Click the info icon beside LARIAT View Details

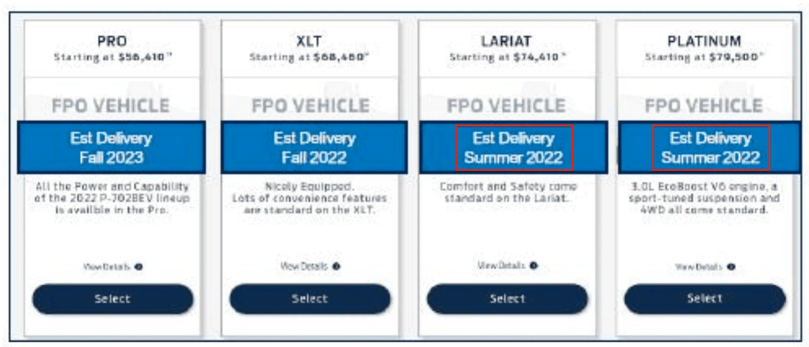pos(534,266)
